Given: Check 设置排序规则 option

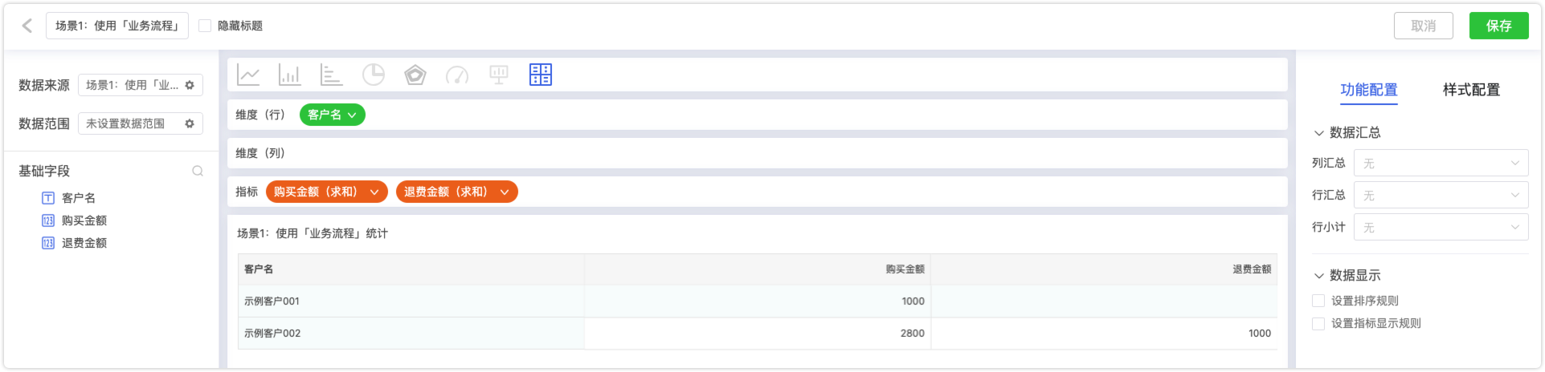Looking at the screenshot, I should (1318, 301).
